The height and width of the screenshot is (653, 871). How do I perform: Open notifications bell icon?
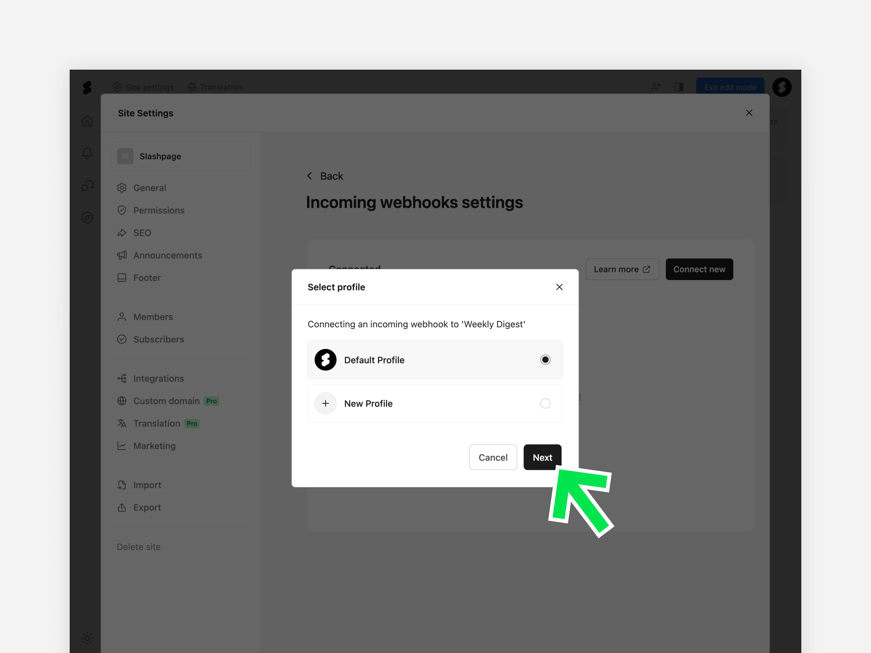point(87,153)
